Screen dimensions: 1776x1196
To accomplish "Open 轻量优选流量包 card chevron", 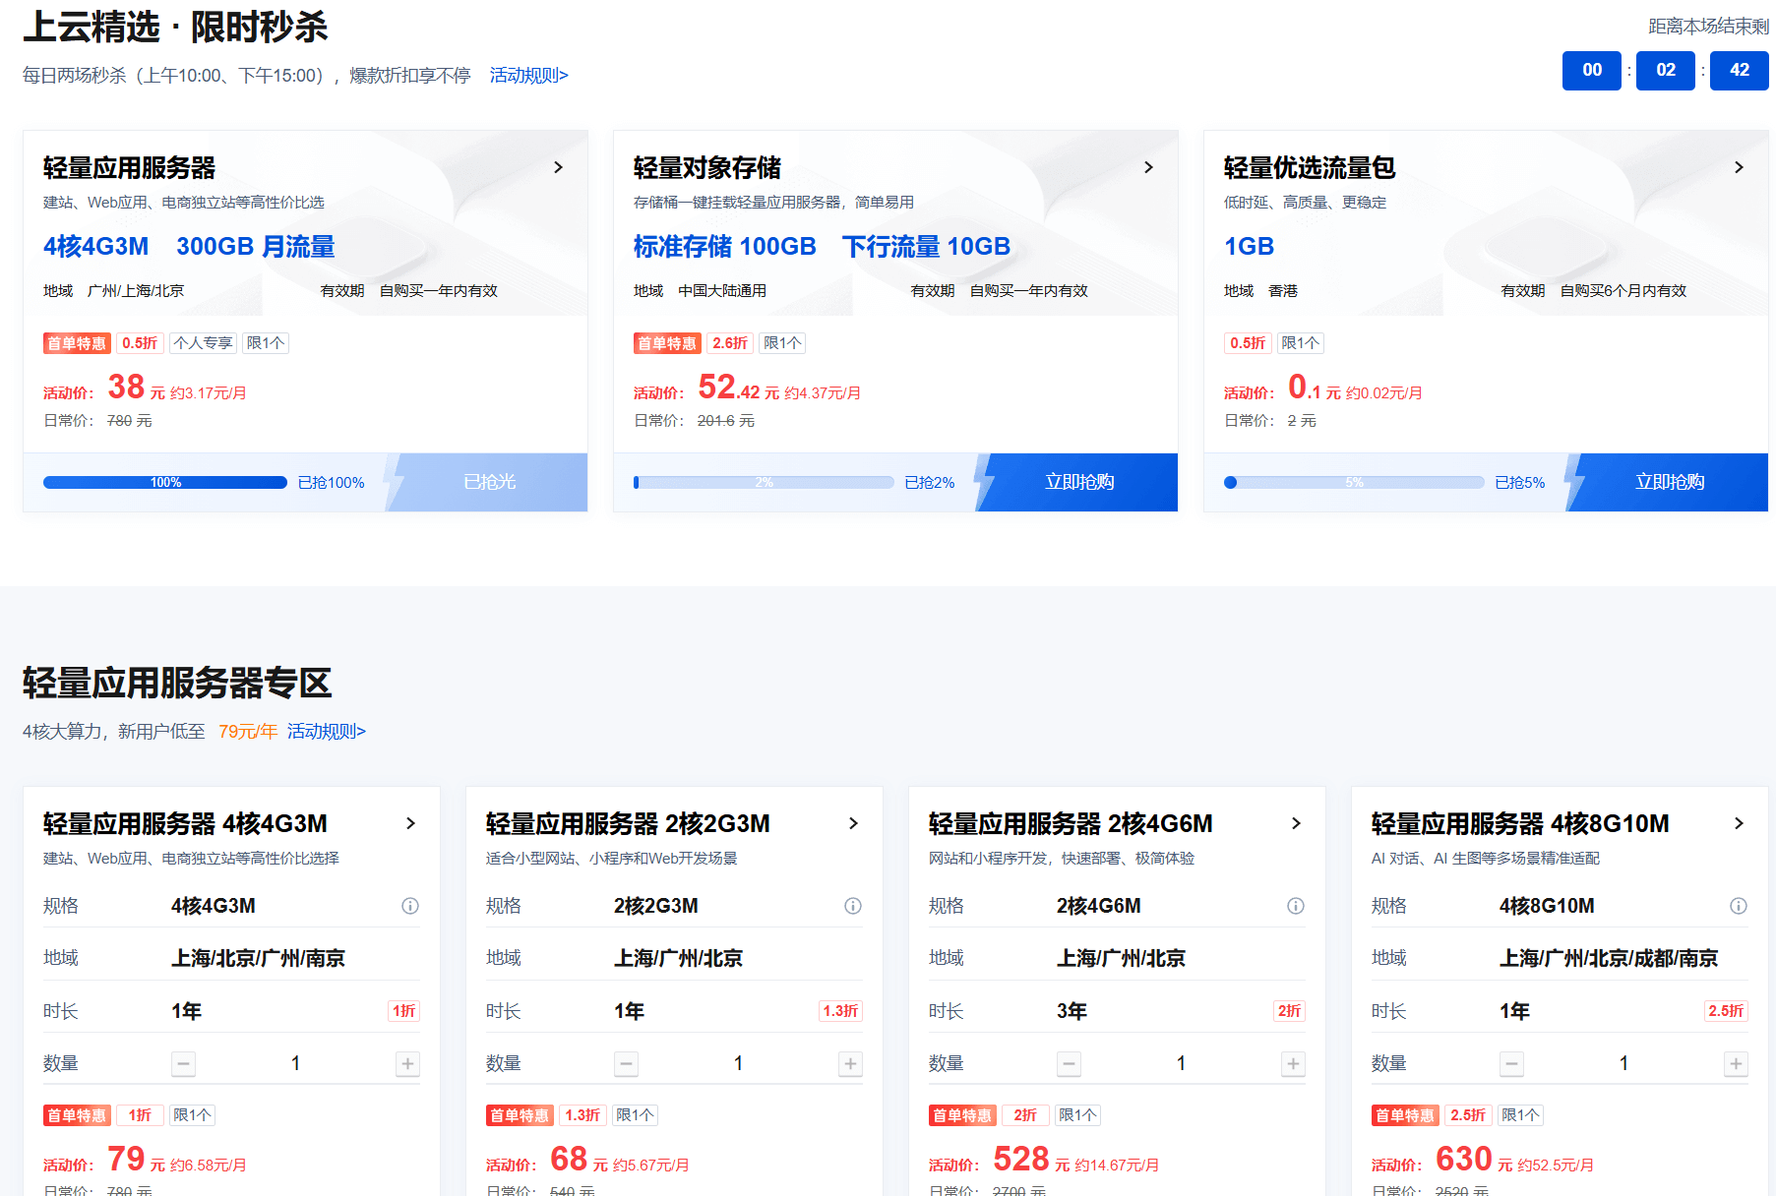I will (1739, 168).
